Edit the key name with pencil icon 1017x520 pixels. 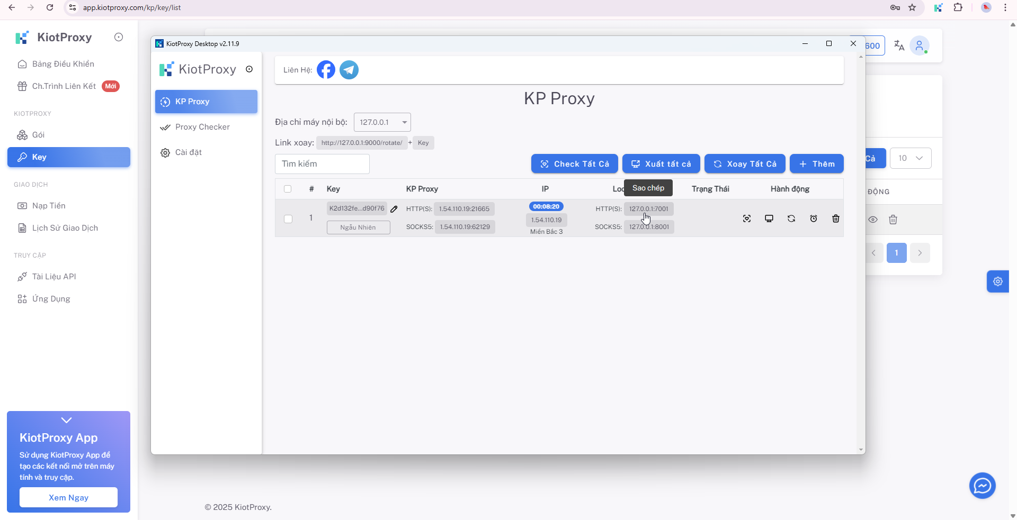(x=394, y=208)
